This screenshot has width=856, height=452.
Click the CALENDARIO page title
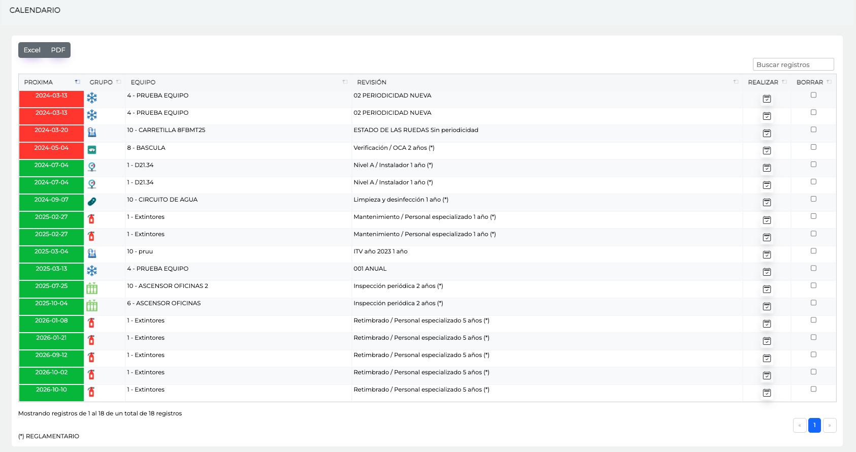[x=35, y=10]
